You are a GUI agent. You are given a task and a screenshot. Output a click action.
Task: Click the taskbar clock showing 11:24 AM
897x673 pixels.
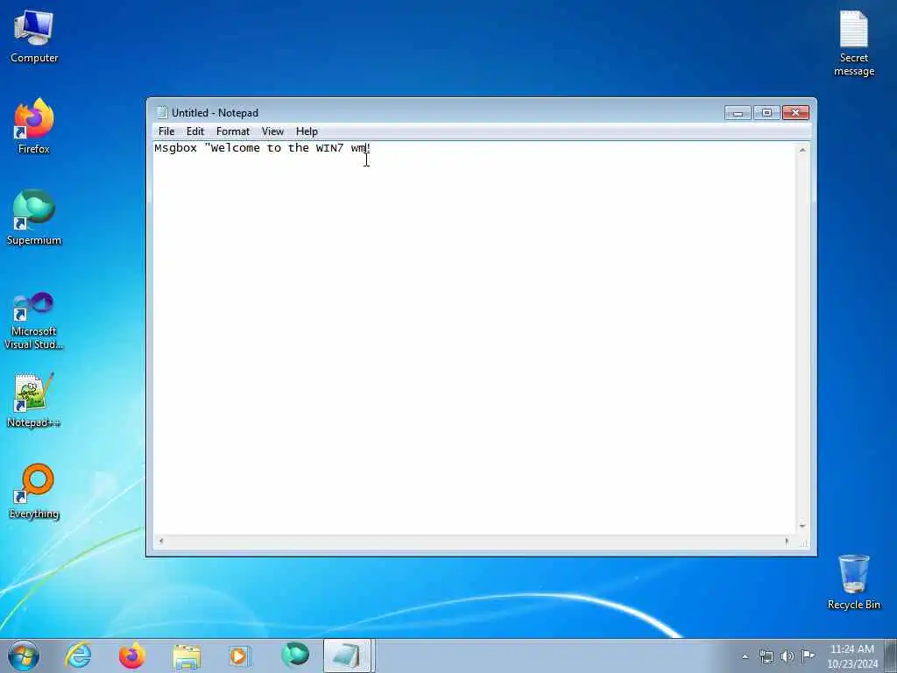pyautogui.click(x=851, y=655)
